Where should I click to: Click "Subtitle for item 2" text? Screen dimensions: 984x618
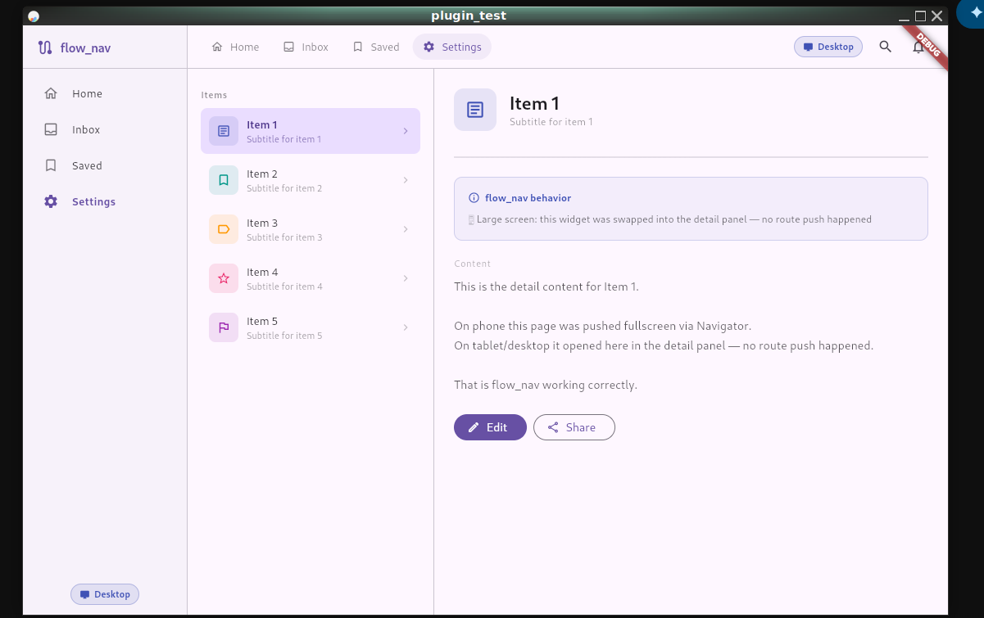[284, 188]
